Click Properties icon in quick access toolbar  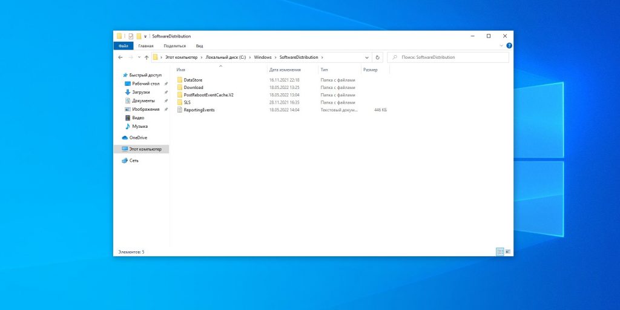[x=131, y=36]
